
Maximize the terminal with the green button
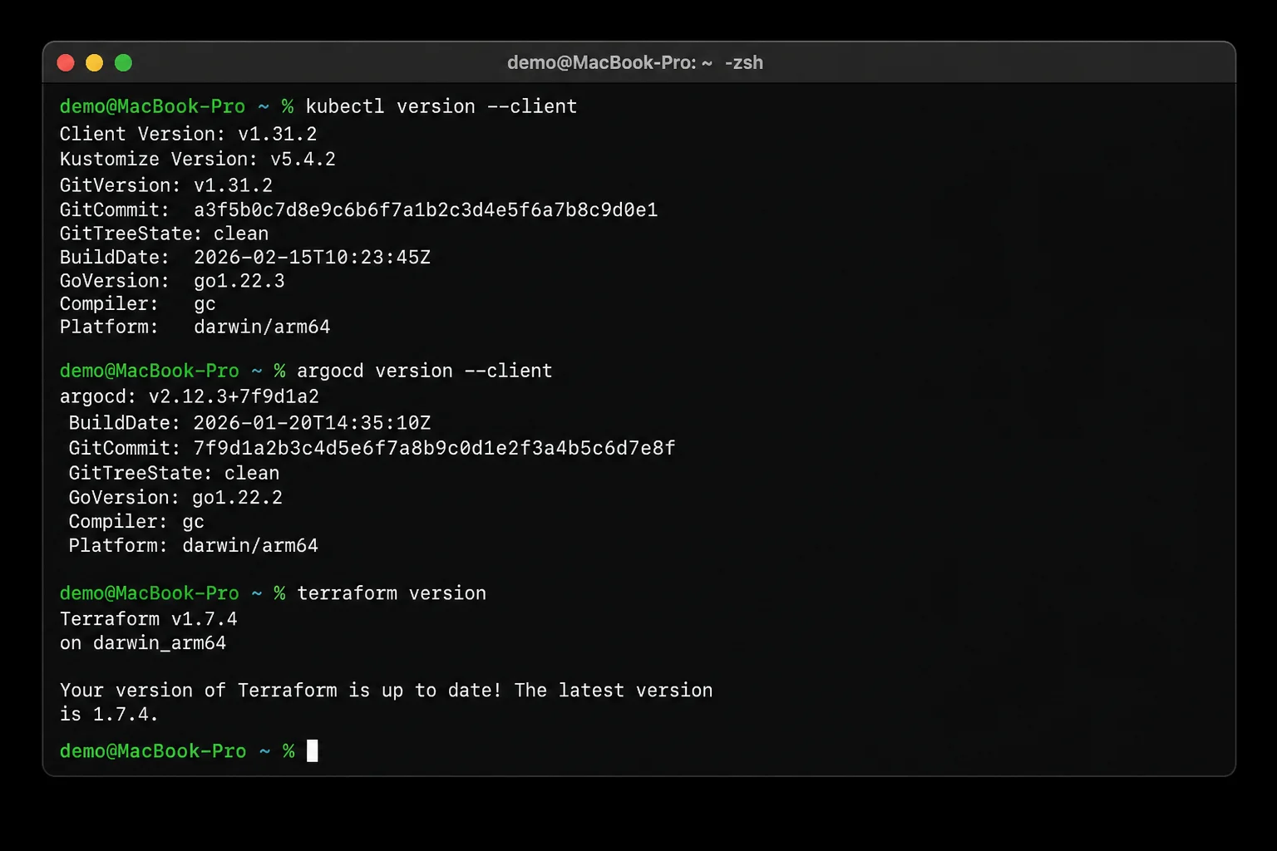point(123,63)
